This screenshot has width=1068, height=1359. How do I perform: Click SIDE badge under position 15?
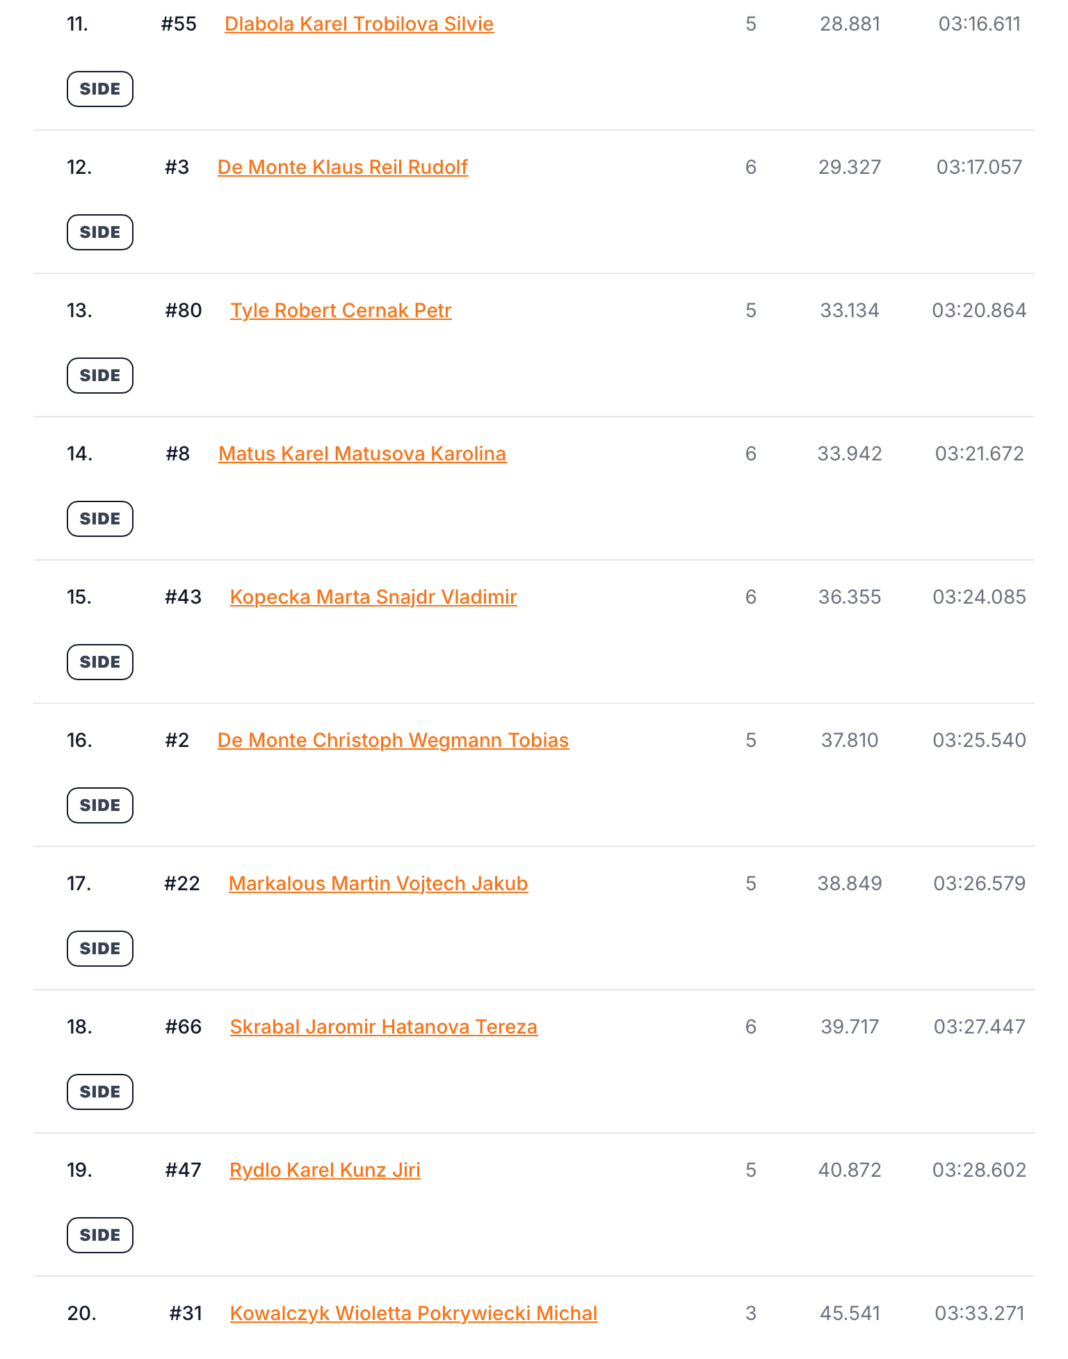click(x=100, y=662)
